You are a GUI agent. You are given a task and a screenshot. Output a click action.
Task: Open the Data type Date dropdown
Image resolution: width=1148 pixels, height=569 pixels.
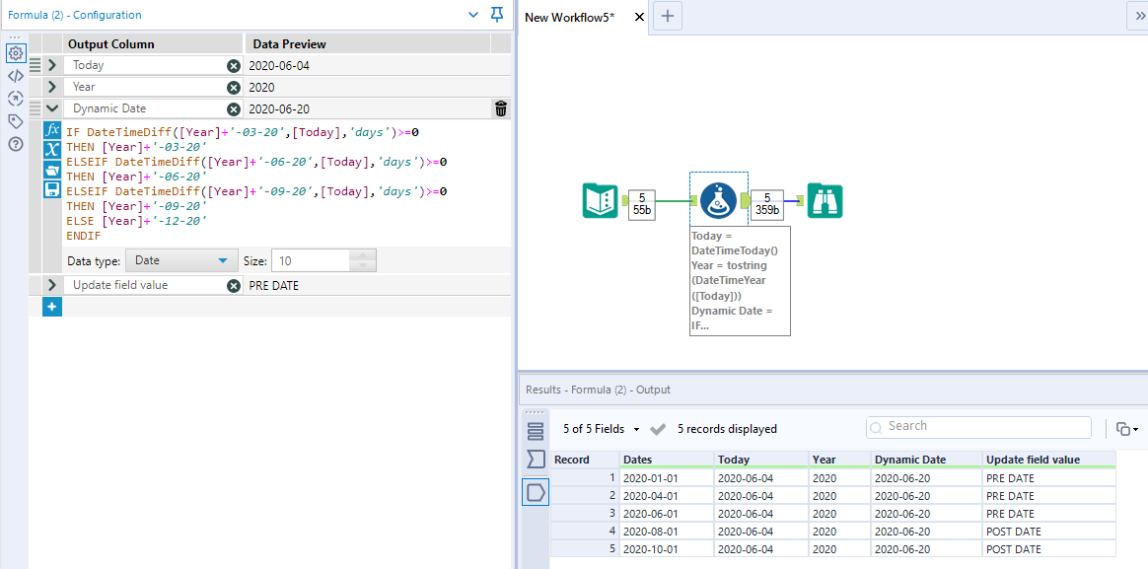[181, 260]
